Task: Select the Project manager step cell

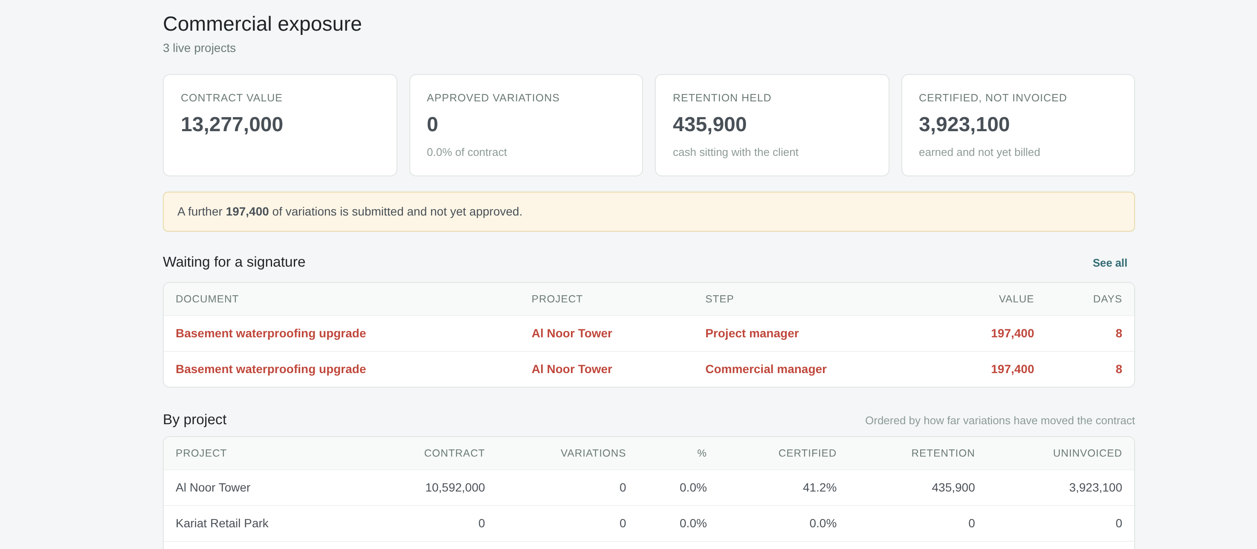Action: [x=752, y=333]
